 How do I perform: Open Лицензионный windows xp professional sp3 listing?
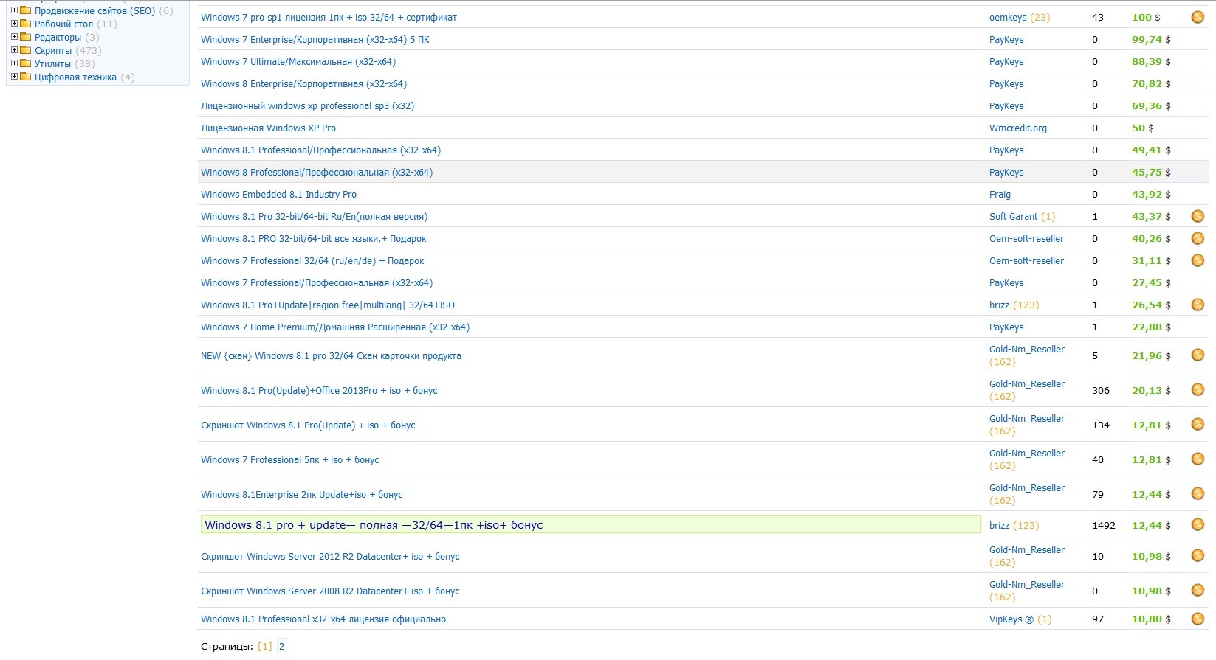[x=307, y=105]
